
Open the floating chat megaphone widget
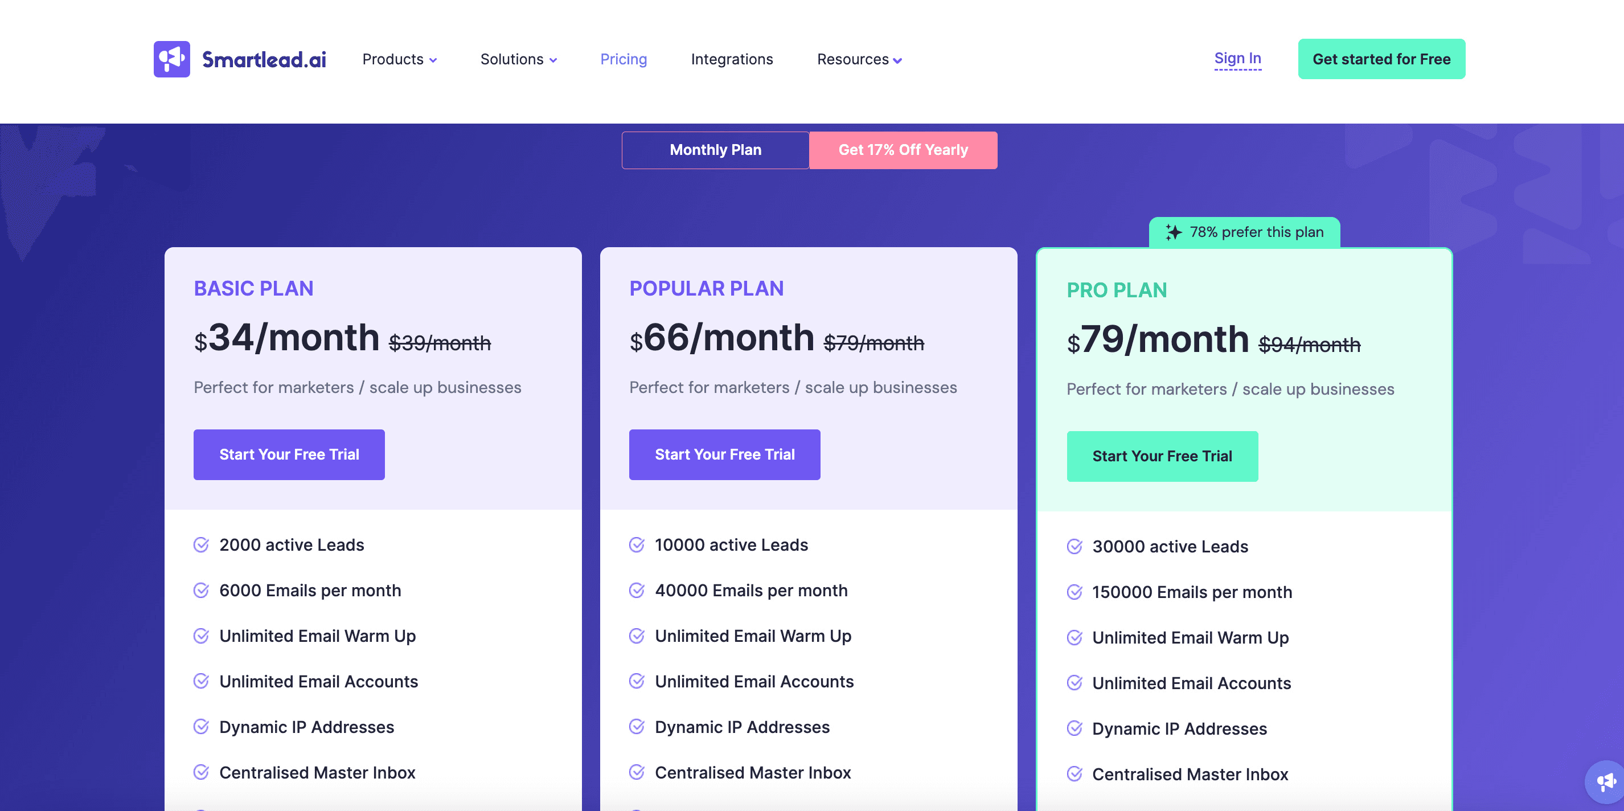(1606, 783)
